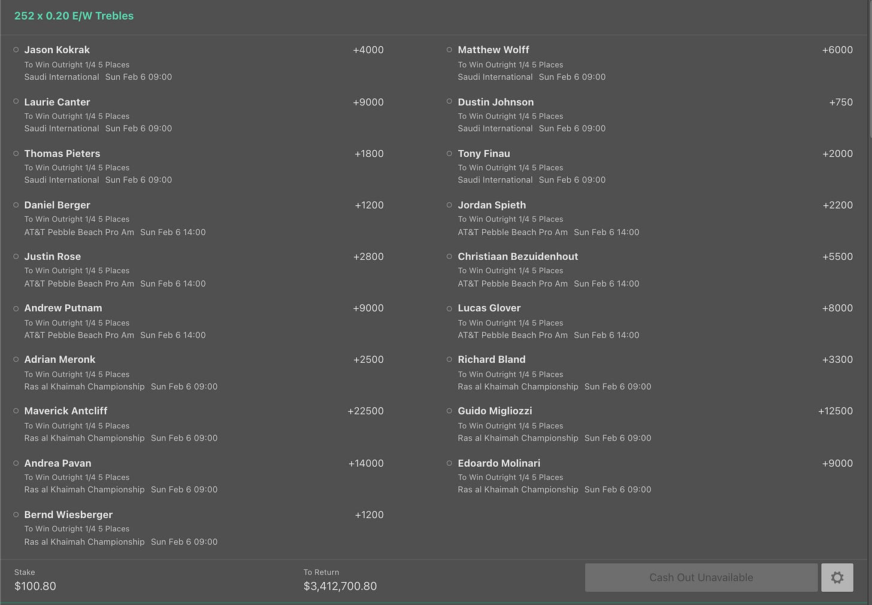Click the Richard Bland selection name

pyautogui.click(x=492, y=359)
